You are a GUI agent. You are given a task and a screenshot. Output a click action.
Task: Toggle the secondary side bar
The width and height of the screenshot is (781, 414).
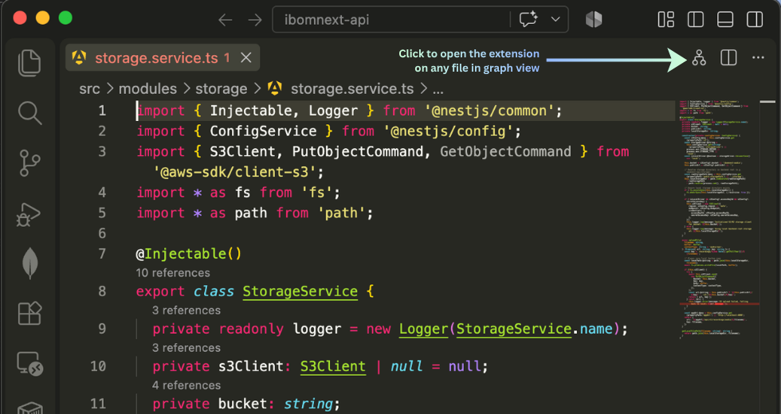tap(755, 19)
